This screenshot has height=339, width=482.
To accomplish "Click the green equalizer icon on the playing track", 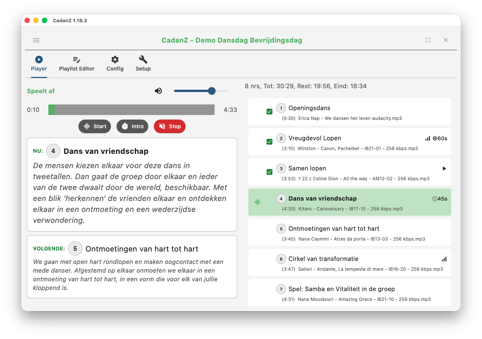I will pos(257,202).
